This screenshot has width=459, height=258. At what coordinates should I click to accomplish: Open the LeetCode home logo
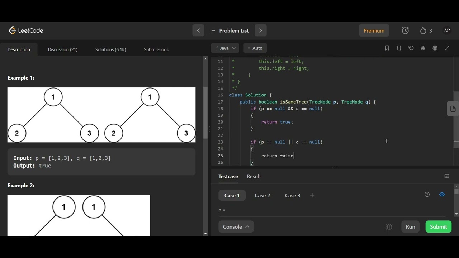point(26,30)
